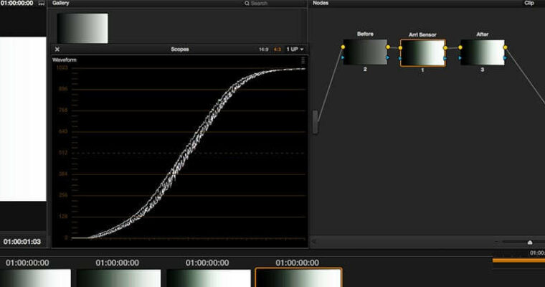Select the gradient still in the Gallery
Viewport: 545px width, 287px height.
coord(82,28)
